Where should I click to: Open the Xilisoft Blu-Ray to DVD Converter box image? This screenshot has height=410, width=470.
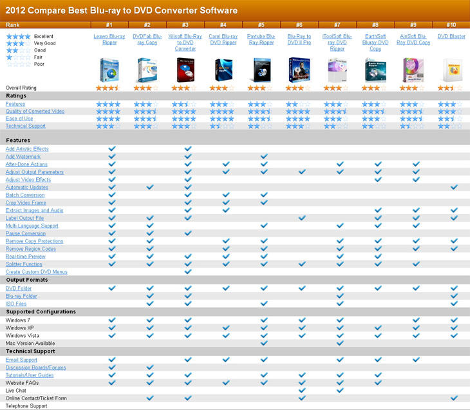[185, 70]
